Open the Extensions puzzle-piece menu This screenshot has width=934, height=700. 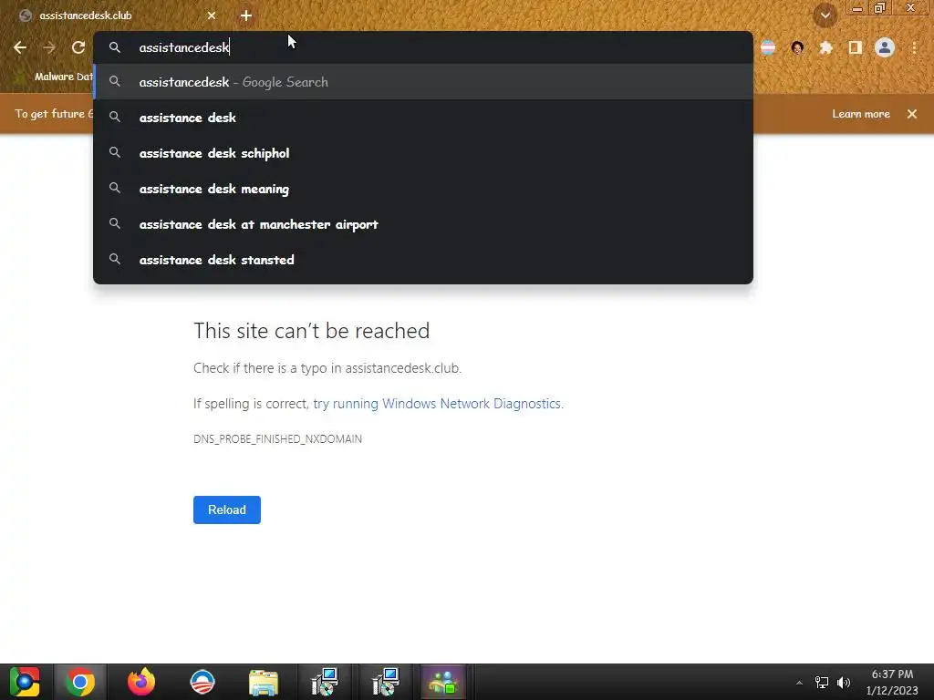click(x=826, y=47)
